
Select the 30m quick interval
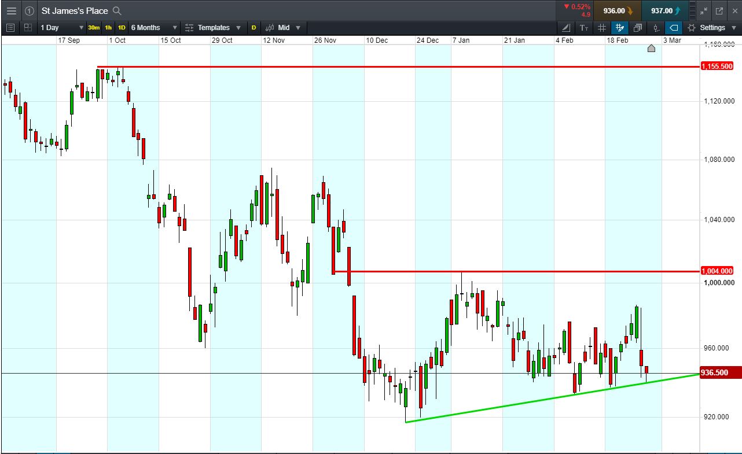pos(94,27)
